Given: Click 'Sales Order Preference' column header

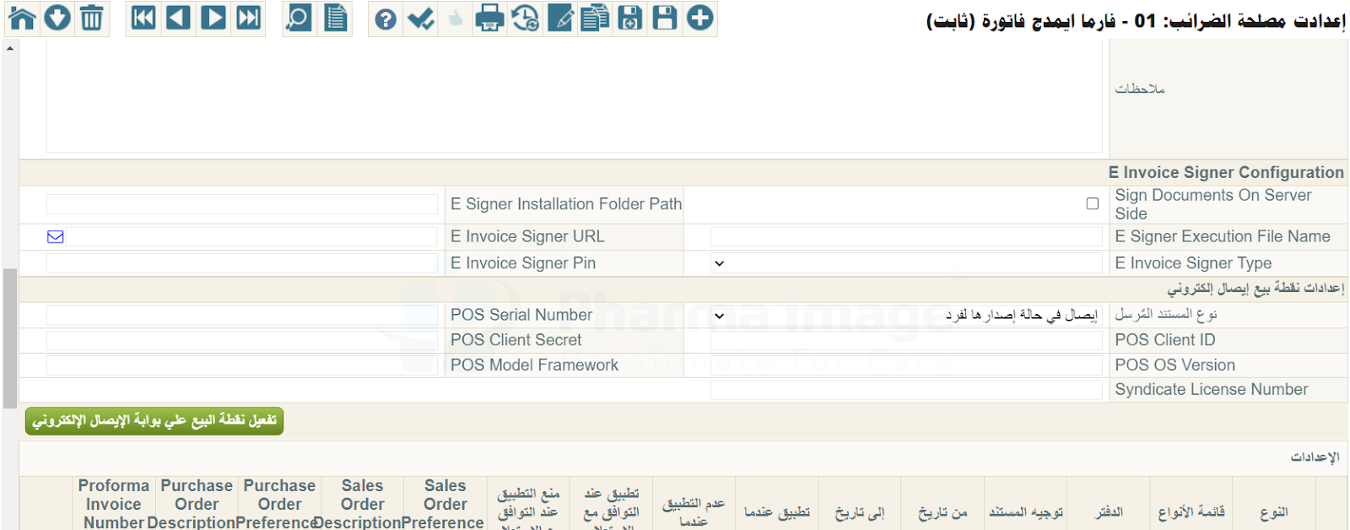Looking at the screenshot, I should click(x=445, y=505).
